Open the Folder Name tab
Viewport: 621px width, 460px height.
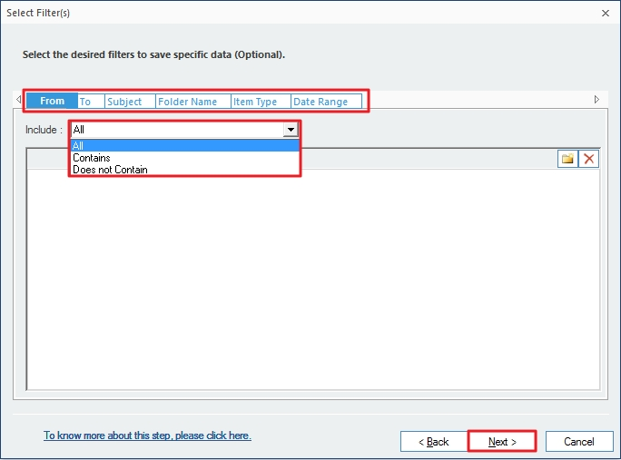tap(188, 102)
